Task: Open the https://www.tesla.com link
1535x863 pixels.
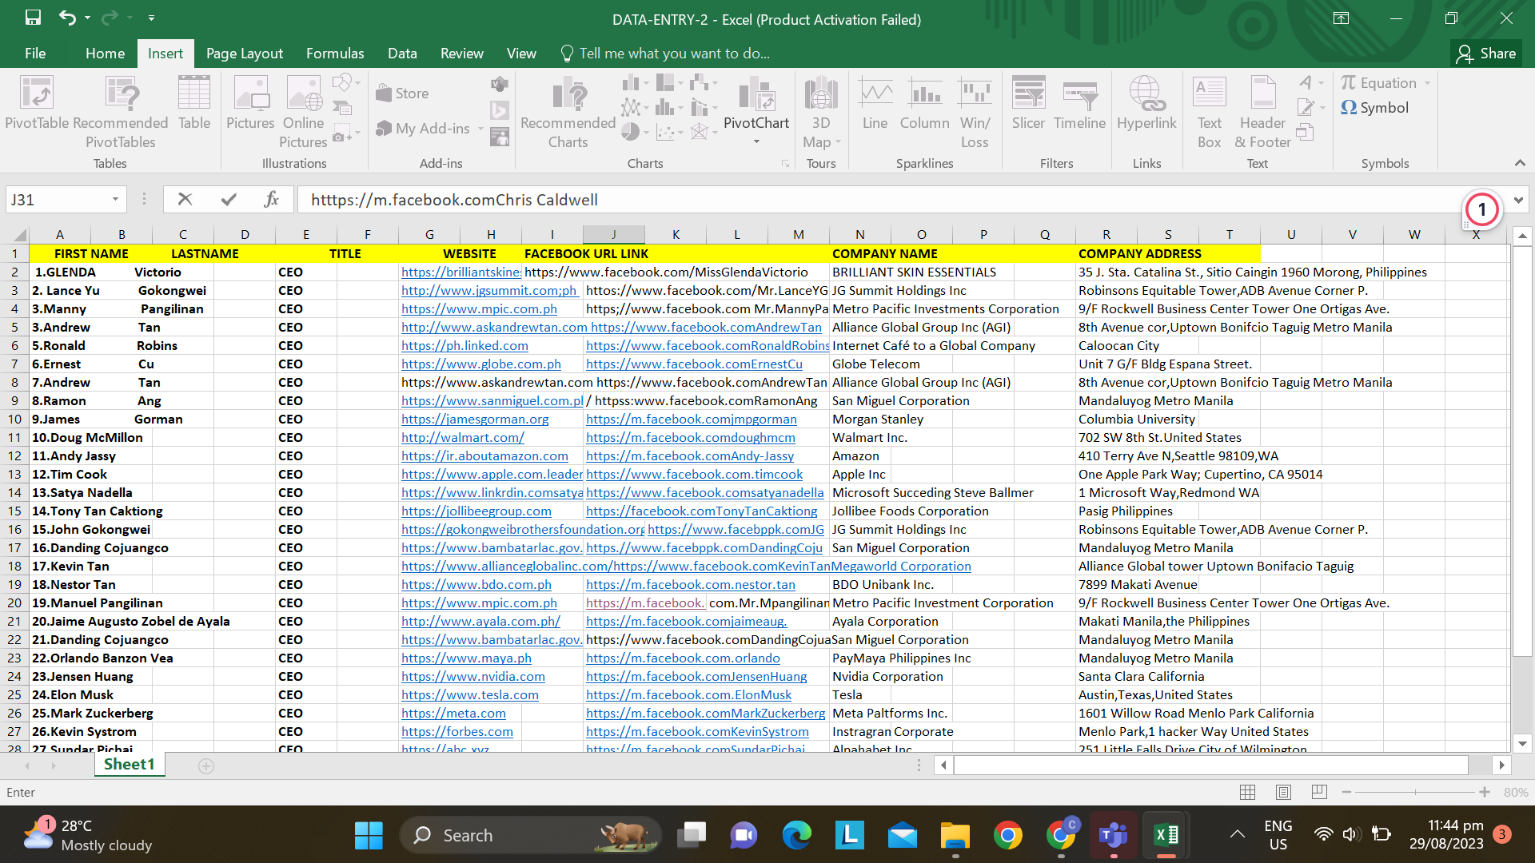Action: 470,695
